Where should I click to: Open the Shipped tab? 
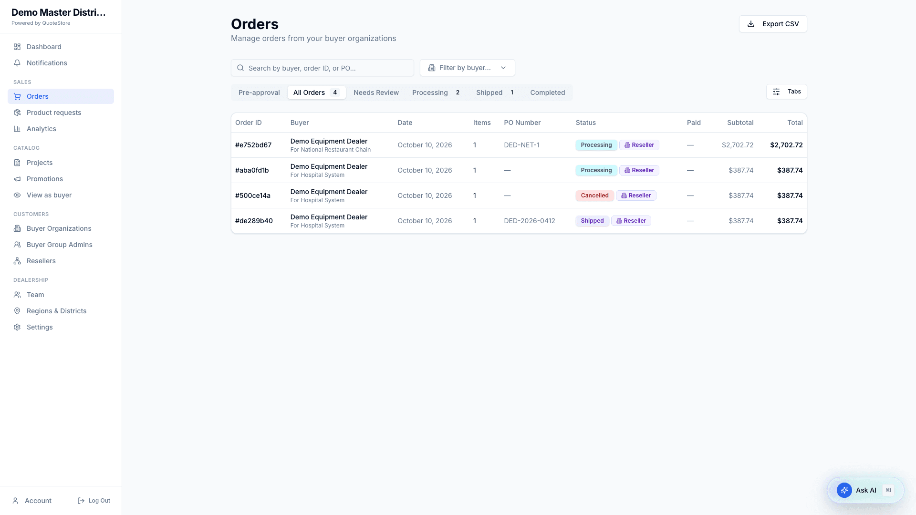[496, 93]
